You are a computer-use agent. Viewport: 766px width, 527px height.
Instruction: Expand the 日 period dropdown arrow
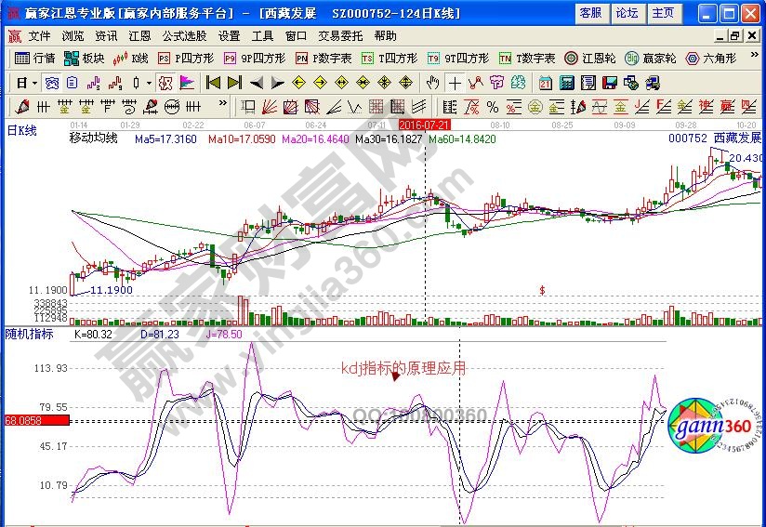(x=33, y=82)
